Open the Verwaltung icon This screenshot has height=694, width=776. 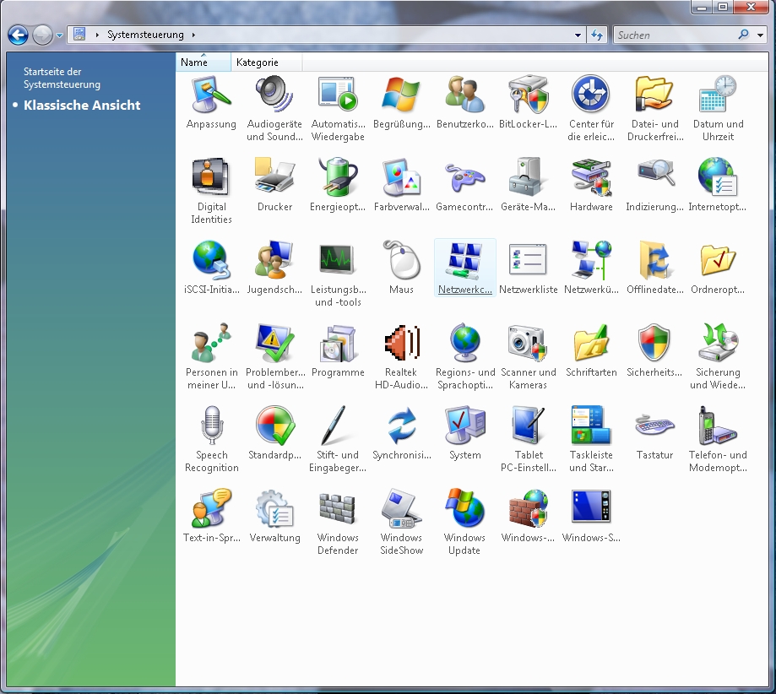[274, 507]
